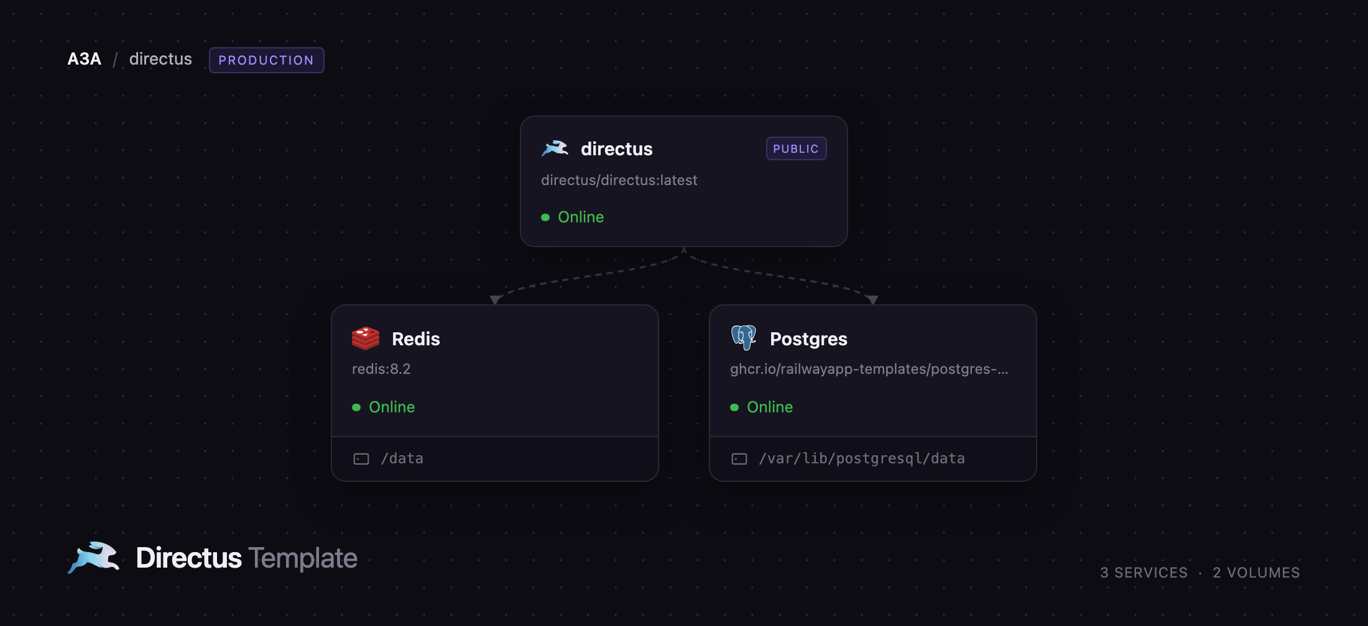Click the /data volume path on Redis
The height and width of the screenshot is (626, 1368).
tap(402, 458)
